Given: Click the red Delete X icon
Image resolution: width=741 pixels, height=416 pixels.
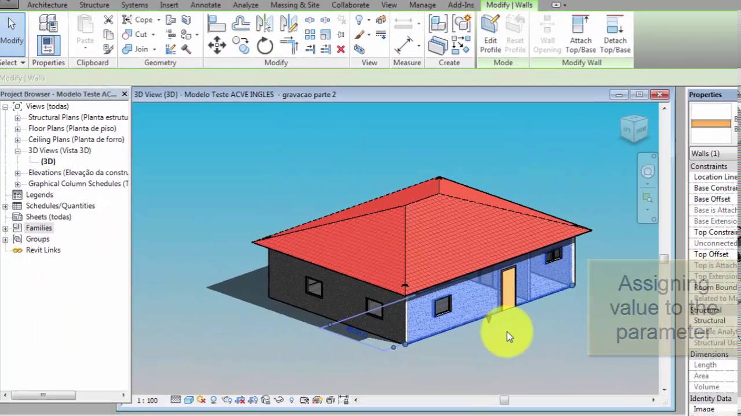Looking at the screenshot, I should coord(341,49).
